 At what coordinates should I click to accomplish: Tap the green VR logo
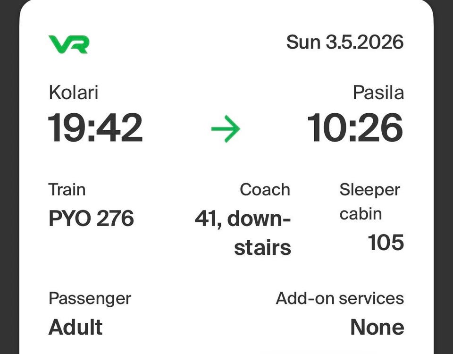[68, 44]
